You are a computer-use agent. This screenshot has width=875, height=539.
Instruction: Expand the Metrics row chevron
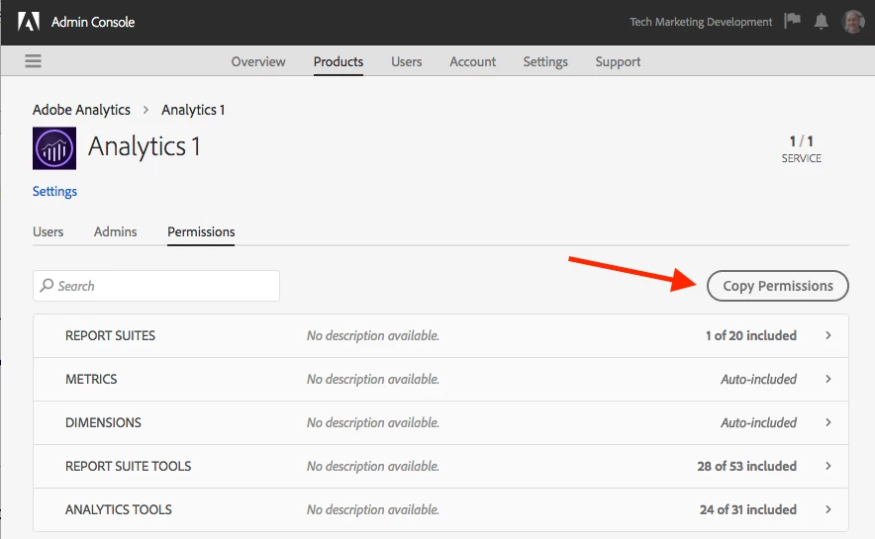[x=828, y=379]
